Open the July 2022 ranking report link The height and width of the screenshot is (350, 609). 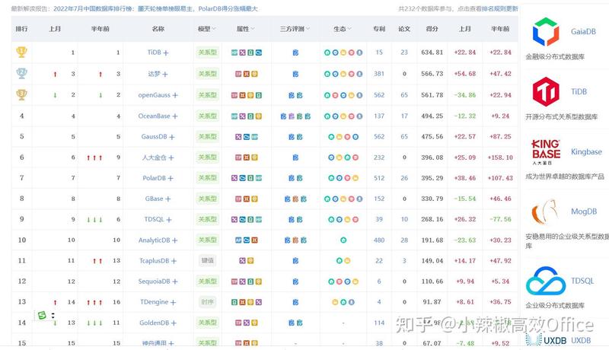(x=155, y=8)
